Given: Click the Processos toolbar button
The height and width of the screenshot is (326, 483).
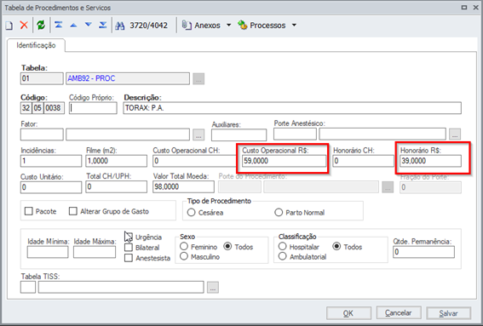Looking at the screenshot, I should [x=262, y=26].
